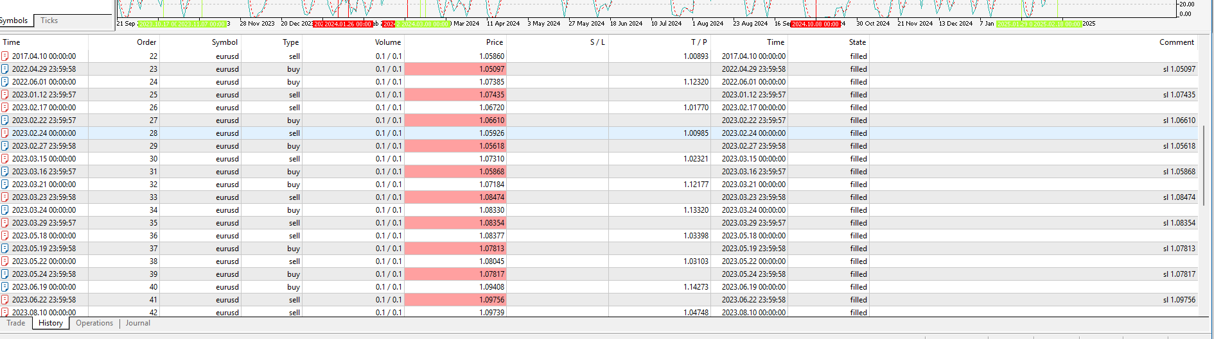This screenshot has width=1214, height=339.
Task: Click the history table vertical scrollbar
Action: [1203, 167]
